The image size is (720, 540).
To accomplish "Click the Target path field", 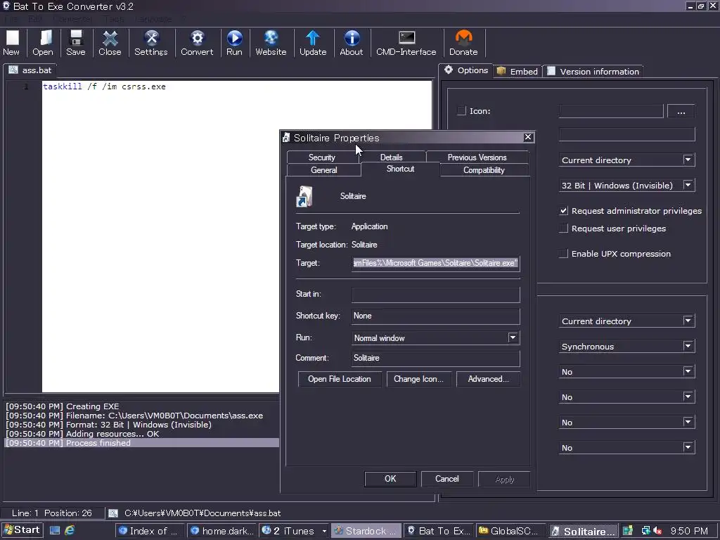I will point(435,263).
